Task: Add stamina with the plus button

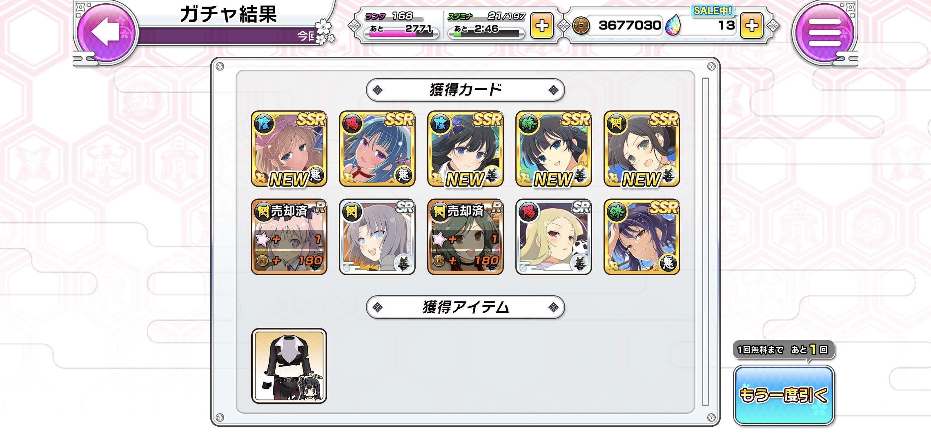Action: [x=541, y=26]
